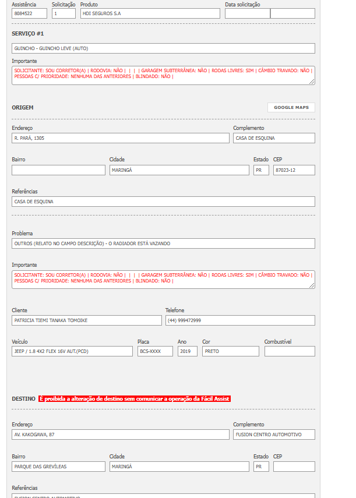The height and width of the screenshot is (498, 356).
Task: Click destination Bairro field PARQUE DAS GREVÍLEAS
Action: click(x=58, y=467)
